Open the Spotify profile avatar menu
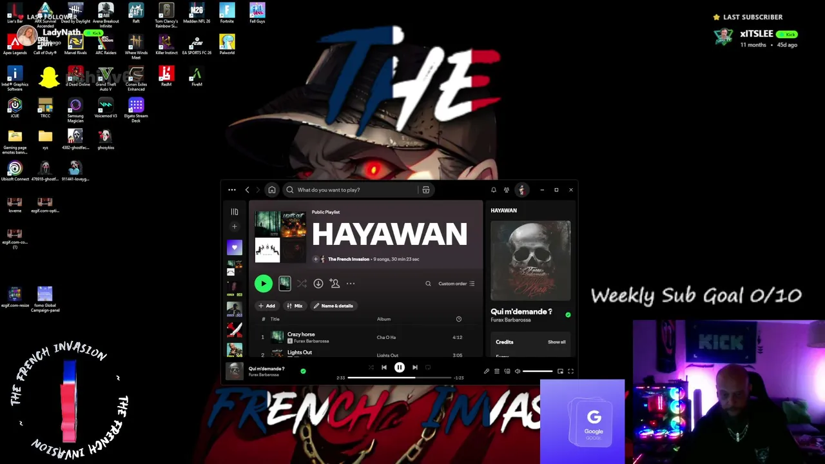This screenshot has height=464, width=825. pyautogui.click(x=521, y=190)
